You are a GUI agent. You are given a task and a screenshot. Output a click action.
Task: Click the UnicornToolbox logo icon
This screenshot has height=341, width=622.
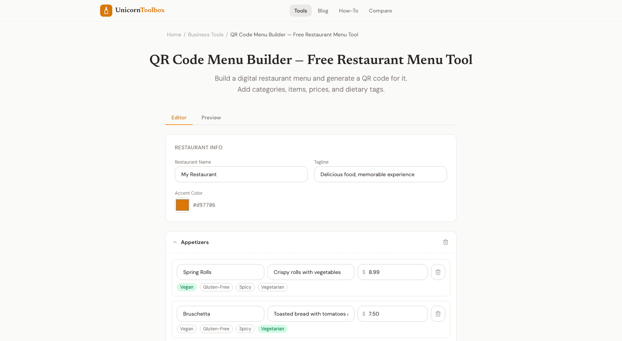coord(106,11)
